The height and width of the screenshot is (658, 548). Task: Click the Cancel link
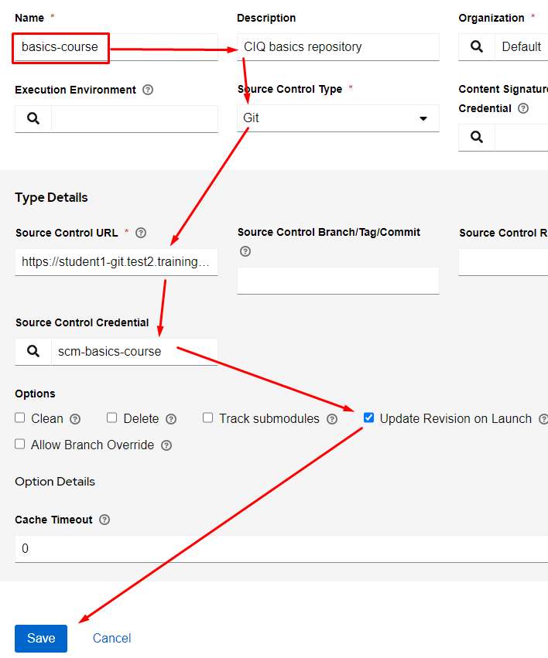click(x=111, y=638)
